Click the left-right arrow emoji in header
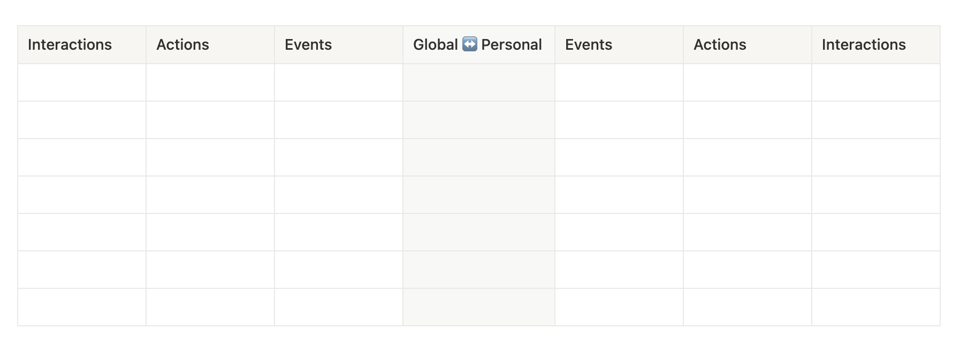Image resolution: width=960 pixels, height=352 pixels. (x=469, y=44)
